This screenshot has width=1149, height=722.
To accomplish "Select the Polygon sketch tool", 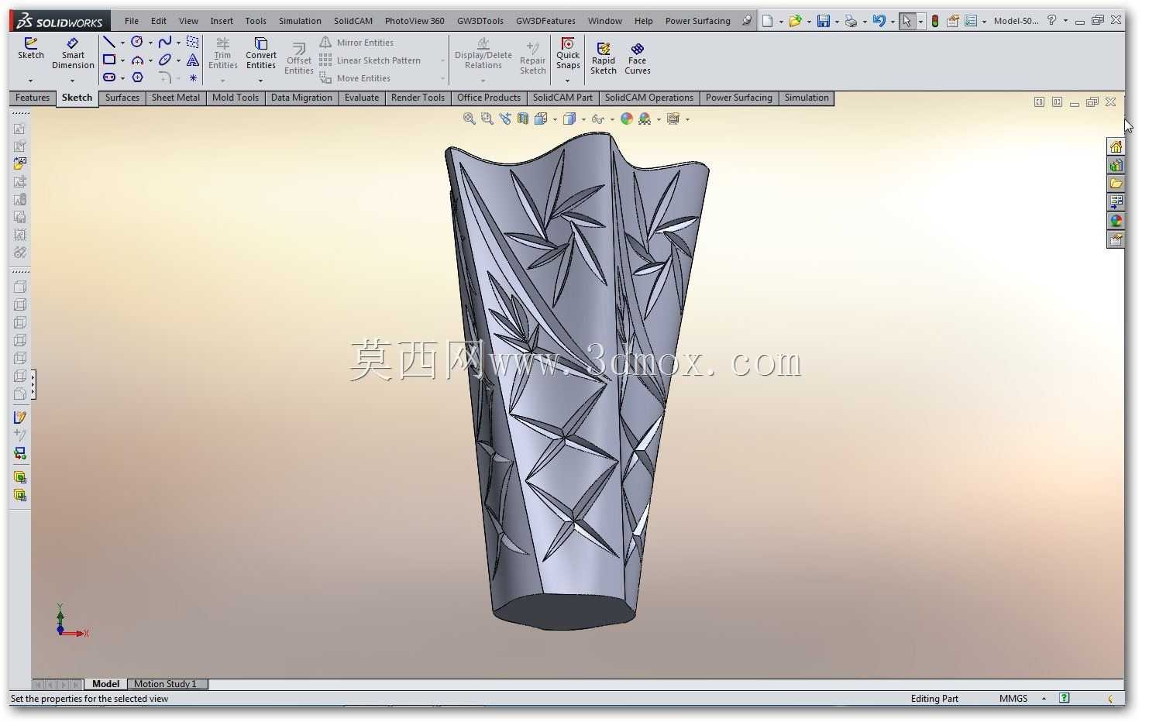I will (137, 77).
